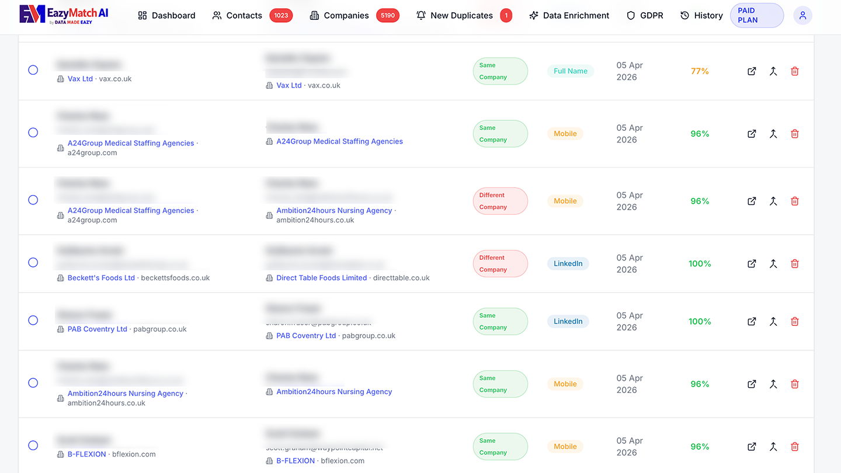Click Same Company badge in Vax Ltd row

pyautogui.click(x=500, y=71)
